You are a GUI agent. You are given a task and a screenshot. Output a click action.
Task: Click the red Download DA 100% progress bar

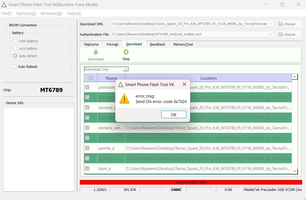pyautogui.click(x=191, y=182)
